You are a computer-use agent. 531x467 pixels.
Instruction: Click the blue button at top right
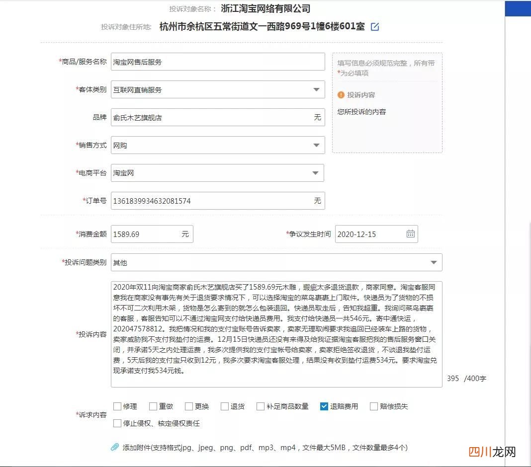[518, 8]
